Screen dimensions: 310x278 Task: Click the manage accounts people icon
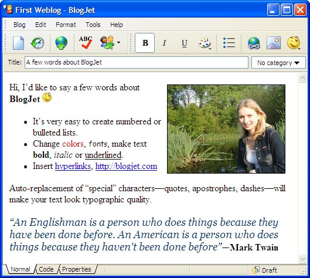pyautogui.click(x=107, y=43)
